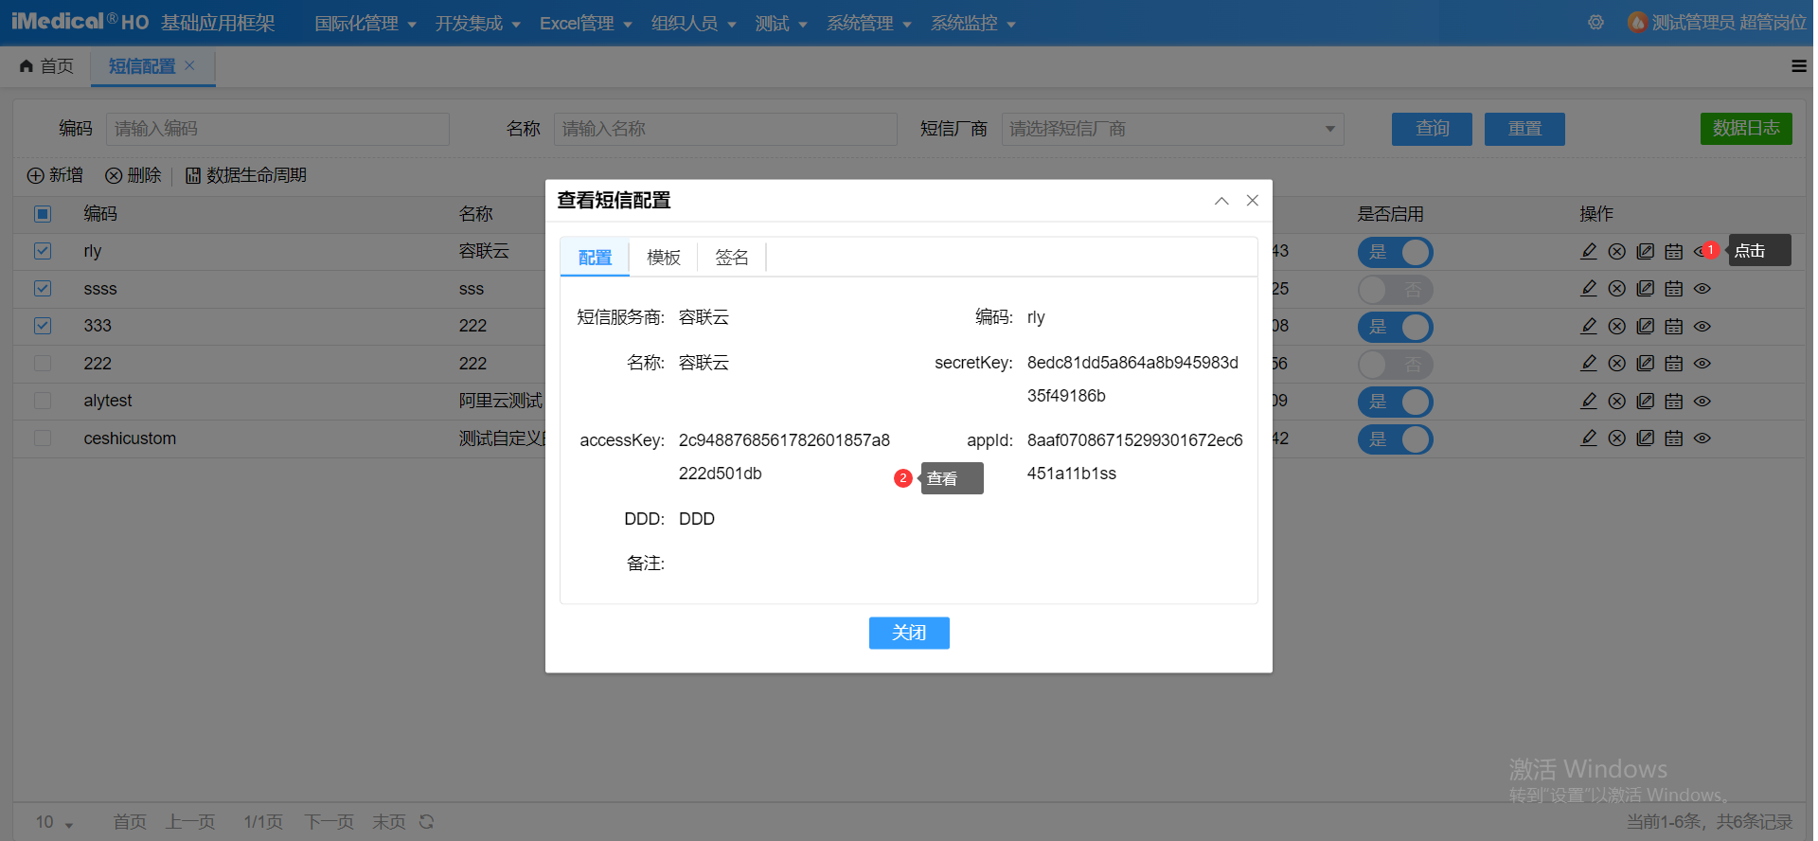Focus the 名称 search input field
Screen dimensions: 1818x841
[725, 129]
